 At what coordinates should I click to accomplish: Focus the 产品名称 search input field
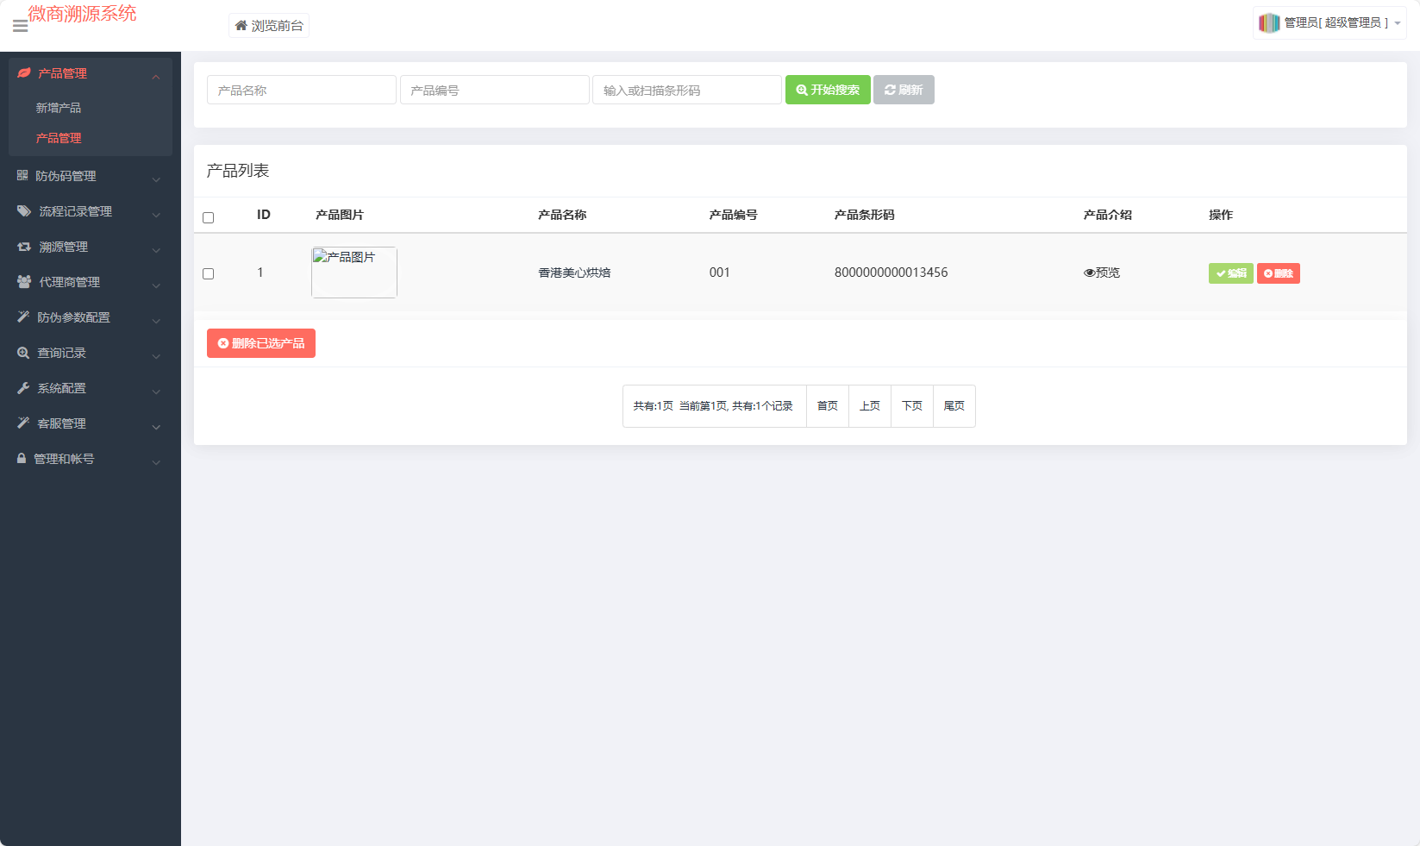point(301,90)
